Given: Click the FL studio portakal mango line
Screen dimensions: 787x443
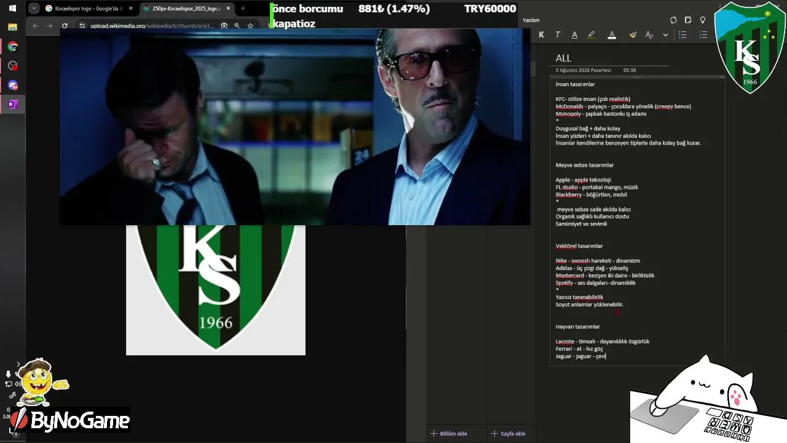Looking at the screenshot, I should [x=597, y=187].
